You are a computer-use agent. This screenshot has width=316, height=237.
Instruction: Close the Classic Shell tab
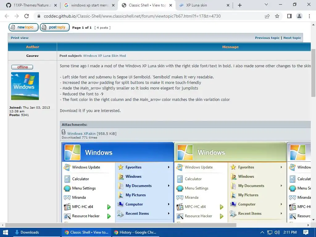pos(171,5)
